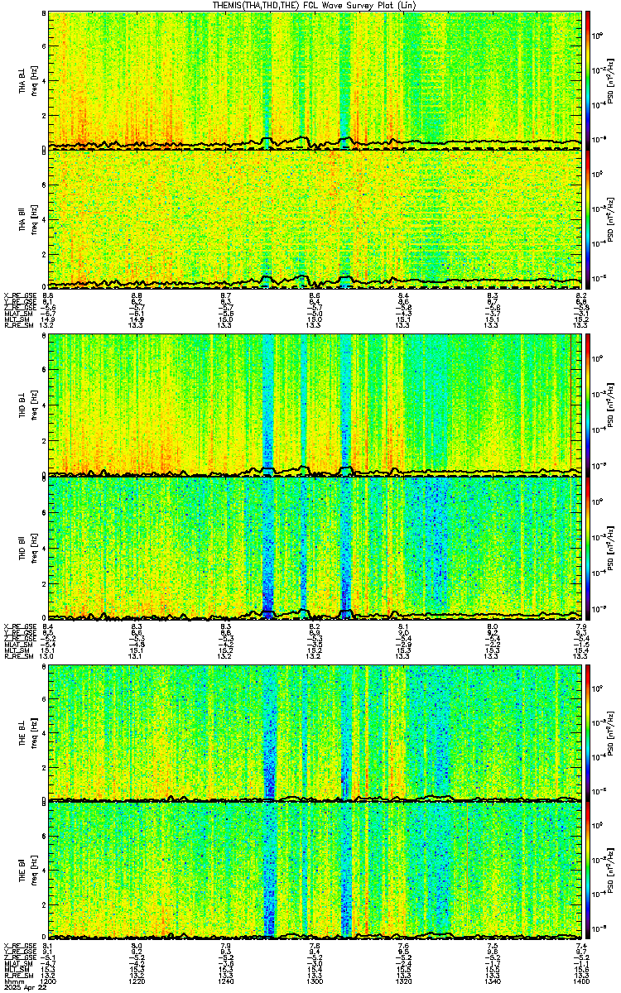Click the 1400 time tick label
The width and height of the screenshot is (621, 993).
click(581, 982)
